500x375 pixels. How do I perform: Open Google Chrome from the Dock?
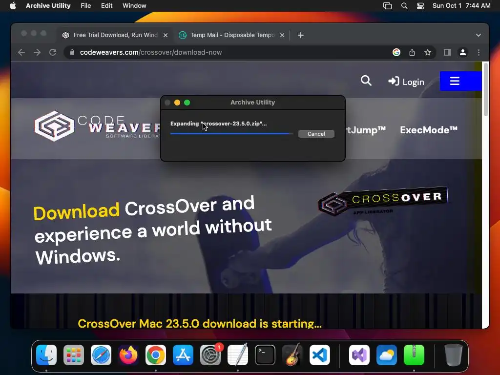coord(156,355)
